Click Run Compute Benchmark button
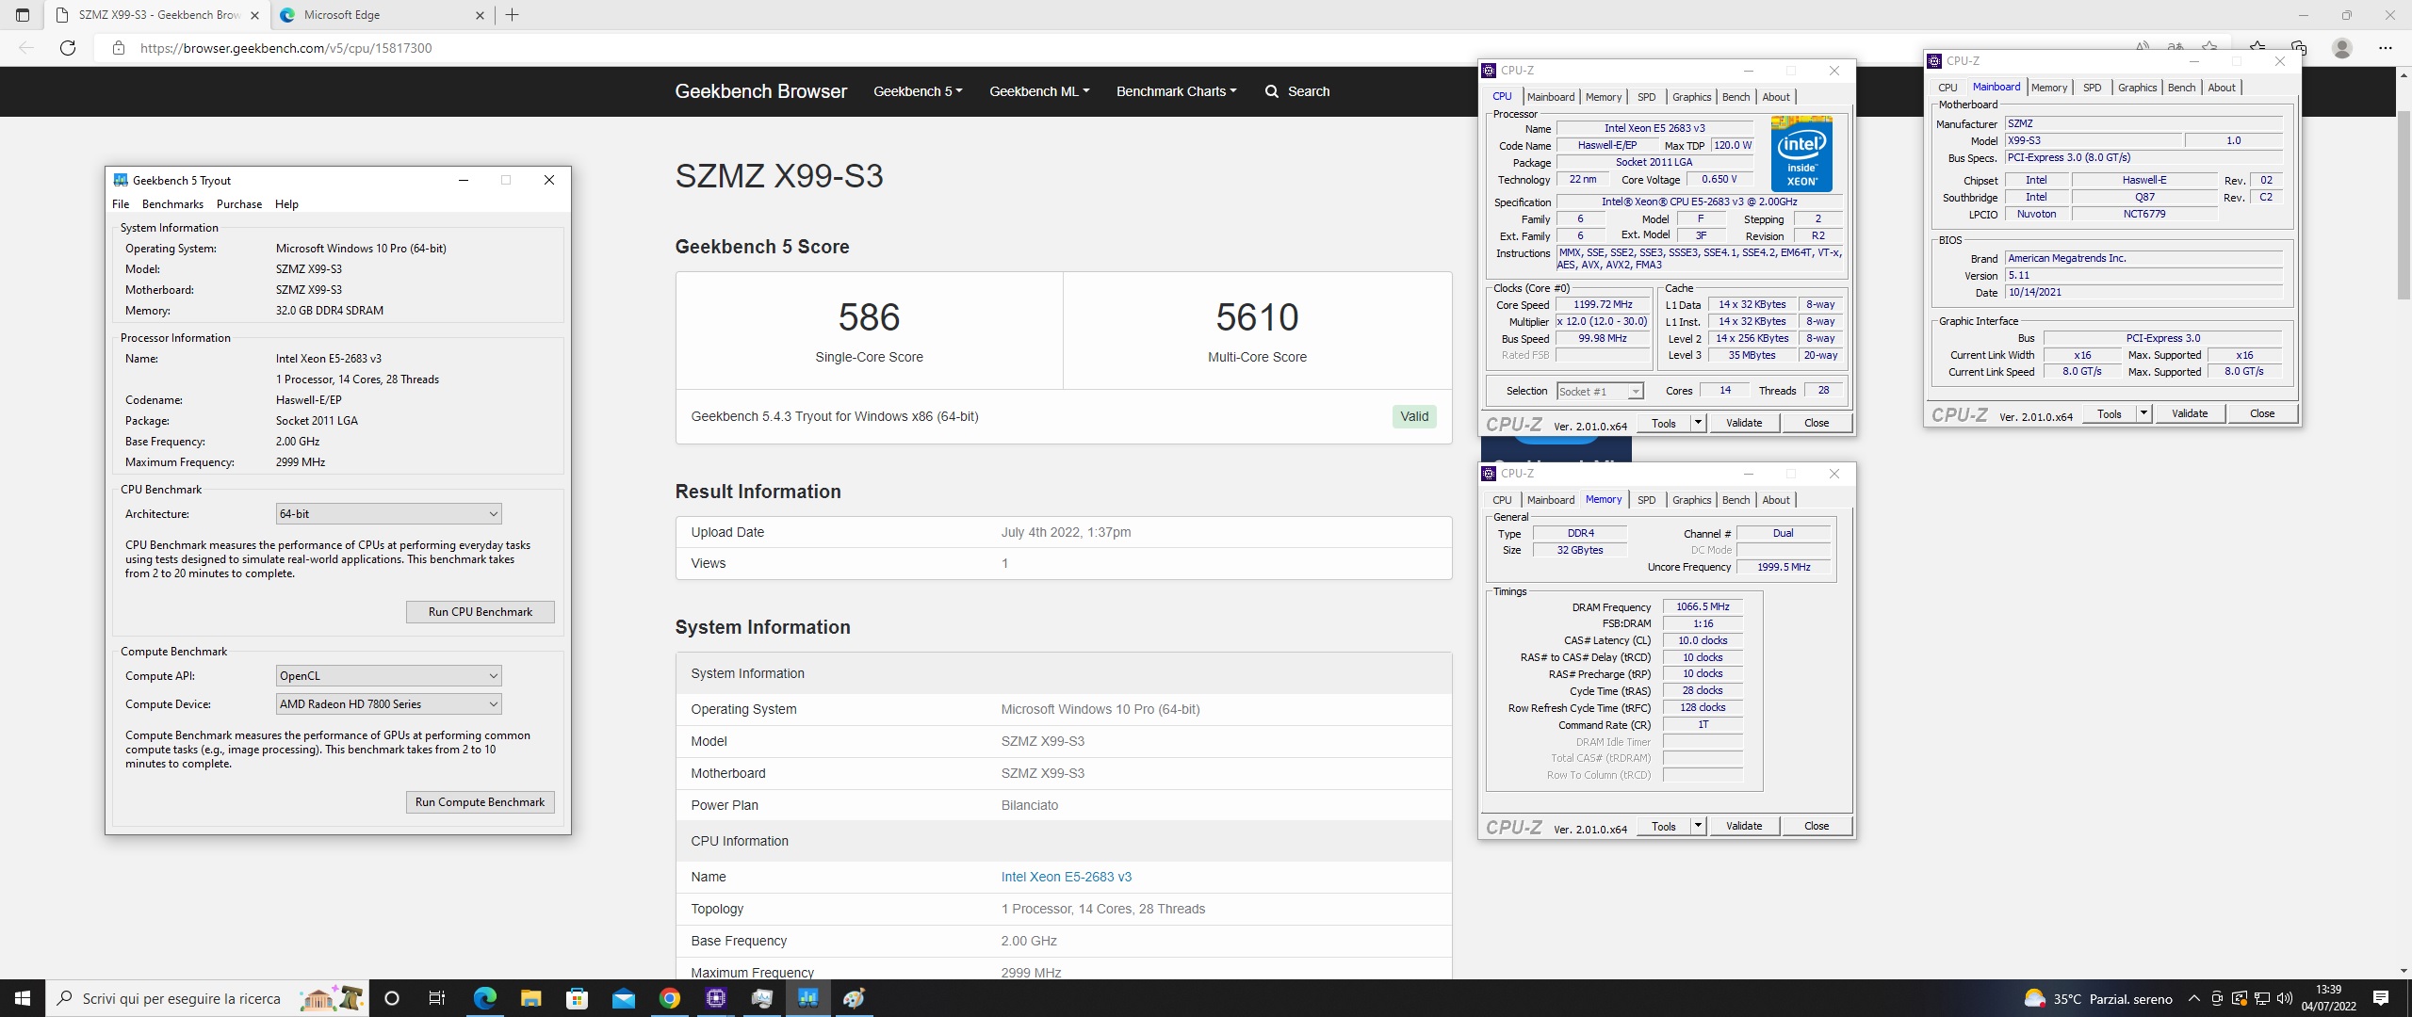Image resolution: width=2412 pixels, height=1017 pixels. click(480, 802)
